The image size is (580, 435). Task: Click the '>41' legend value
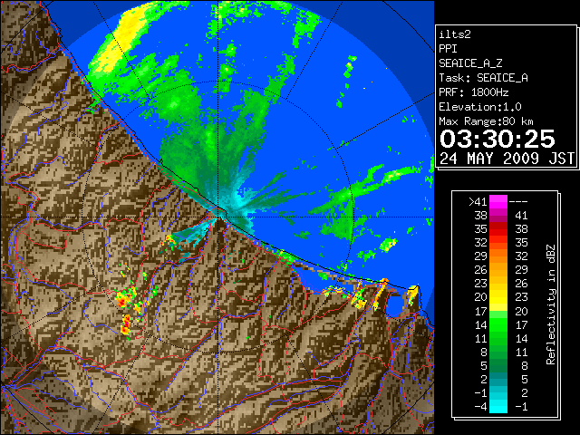click(478, 201)
